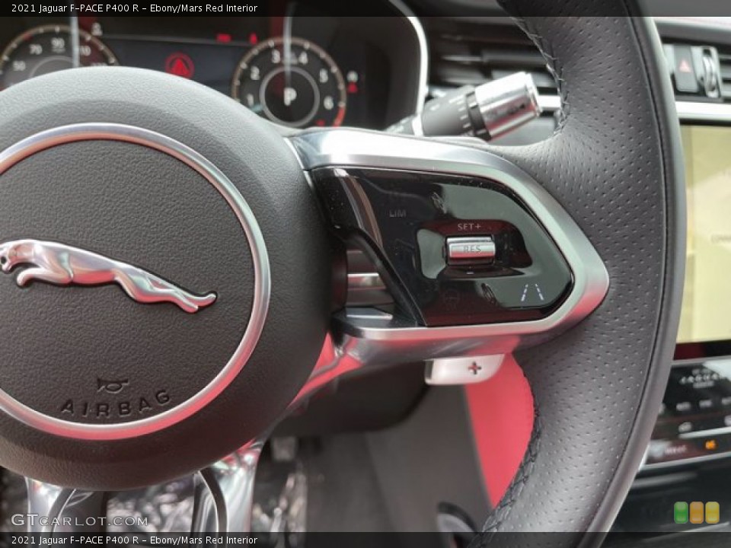Tap the AIRBAG embossed label
This screenshot has height=548, width=731.
116,404
